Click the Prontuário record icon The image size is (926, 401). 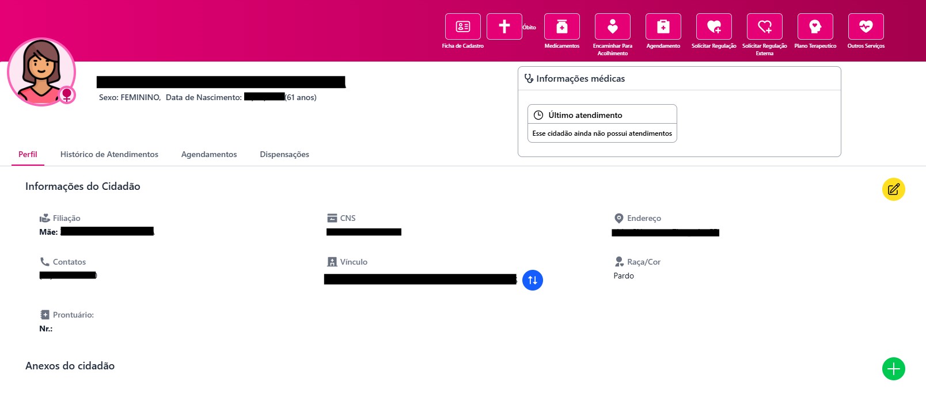[x=45, y=315]
